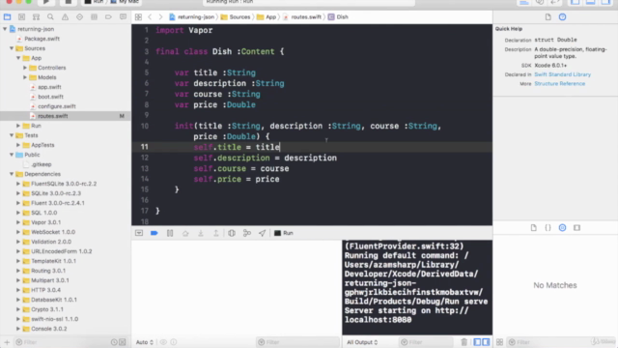
Task: Toggle variables view pane
Action: pos(477,342)
